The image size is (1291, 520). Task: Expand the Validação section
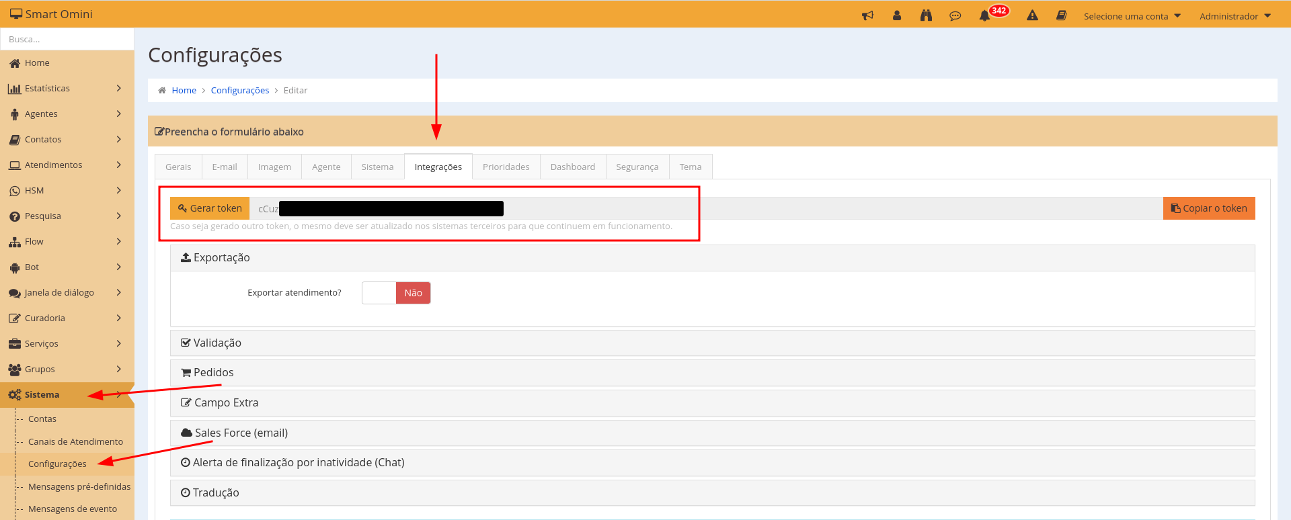tap(217, 343)
